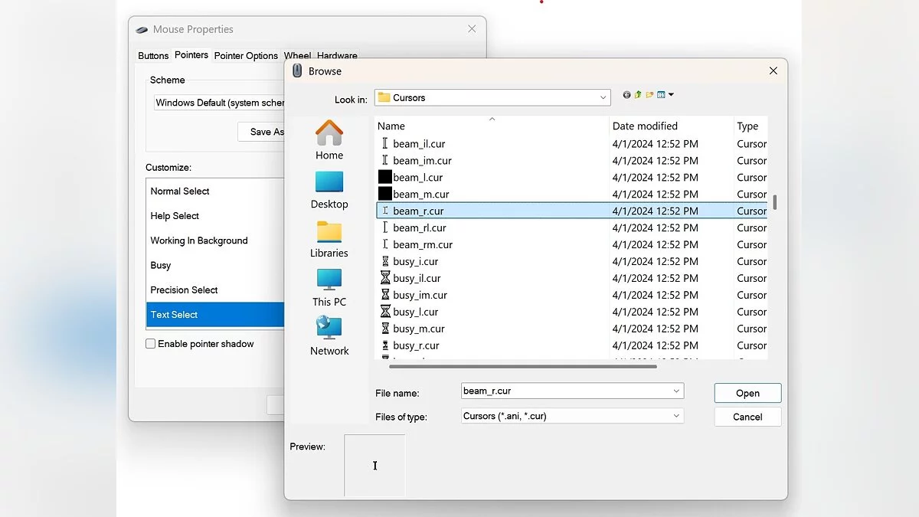This screenshot has width=919, height=517.
Task: Click the Open button
Action: point(747,393)
